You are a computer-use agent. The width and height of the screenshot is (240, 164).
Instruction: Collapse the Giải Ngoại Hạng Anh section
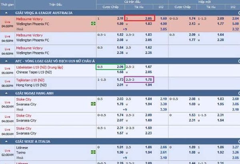pyautogui.click(x=6, y=93)
